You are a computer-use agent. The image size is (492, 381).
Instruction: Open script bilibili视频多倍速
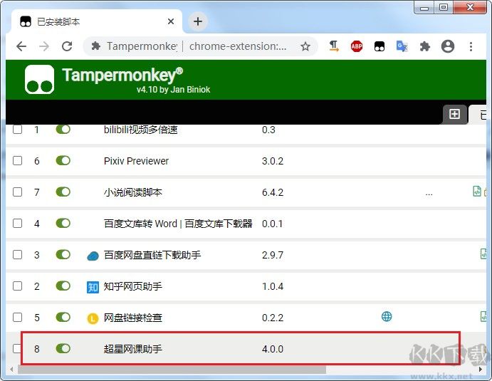pyautogui.click(x=140, y=130)
